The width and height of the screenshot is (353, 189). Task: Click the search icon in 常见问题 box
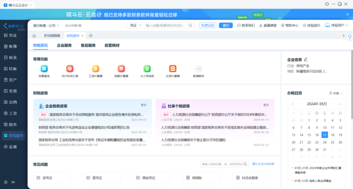coord(245,164)
